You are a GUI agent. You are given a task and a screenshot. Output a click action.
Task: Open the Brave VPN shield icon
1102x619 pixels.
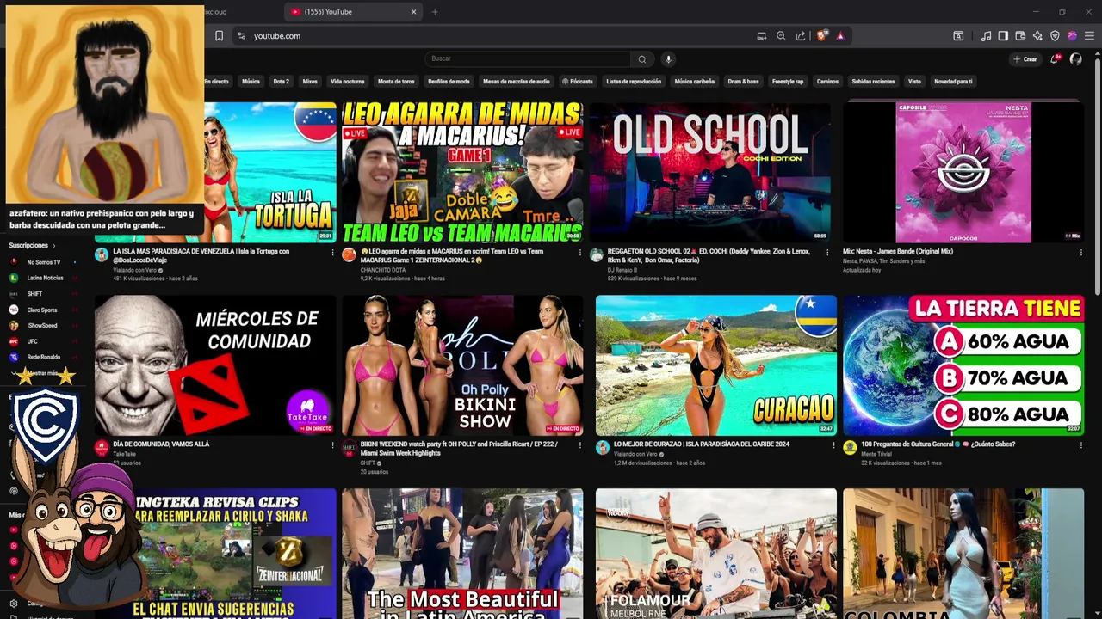coord(1055,36)
